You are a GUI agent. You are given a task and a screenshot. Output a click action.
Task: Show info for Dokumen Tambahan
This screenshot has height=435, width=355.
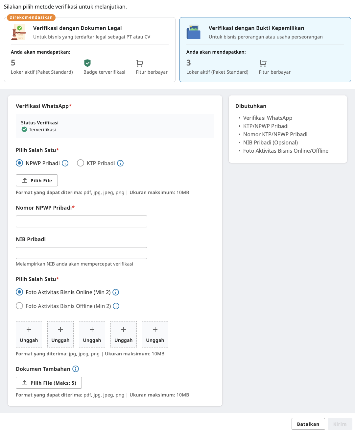(x=76, y=369)
